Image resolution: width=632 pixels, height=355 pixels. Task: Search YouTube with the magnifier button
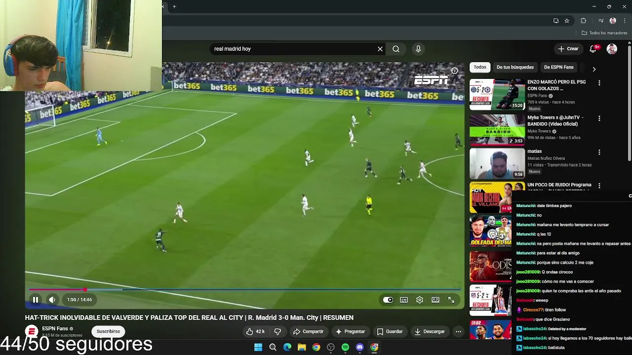click(x=396, y=49)
